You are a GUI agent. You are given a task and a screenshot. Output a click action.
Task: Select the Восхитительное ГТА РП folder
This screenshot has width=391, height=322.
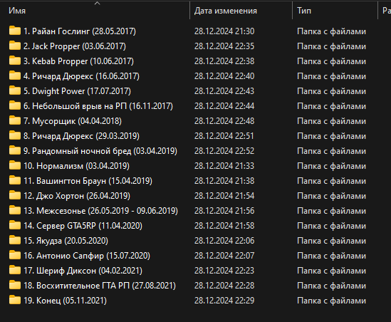coord(100,286)
